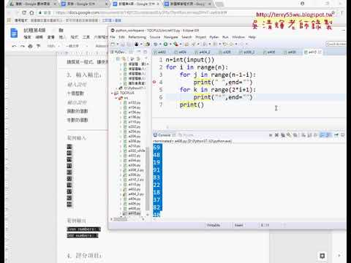Click console output value 69
Viewport: 351px width, 263px height.
(x=156, y=148)
